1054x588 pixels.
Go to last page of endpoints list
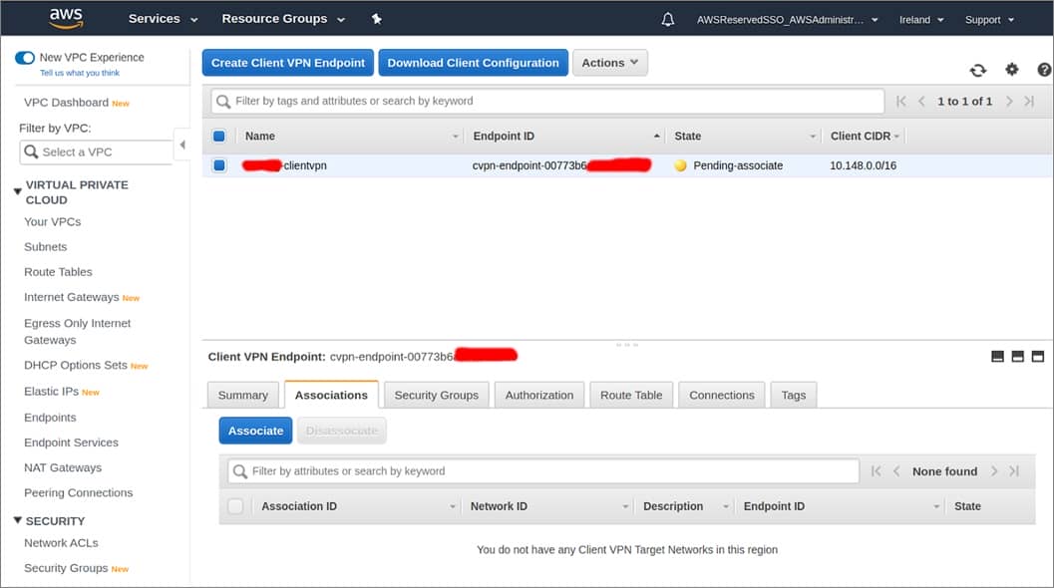(x=1029, y=101)
